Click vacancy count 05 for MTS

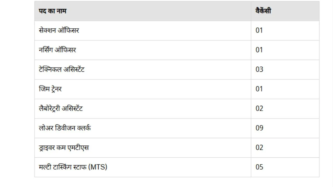(260, 167)
